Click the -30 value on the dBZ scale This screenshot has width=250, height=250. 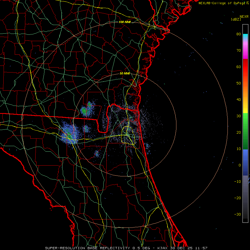tap(237, 215)
